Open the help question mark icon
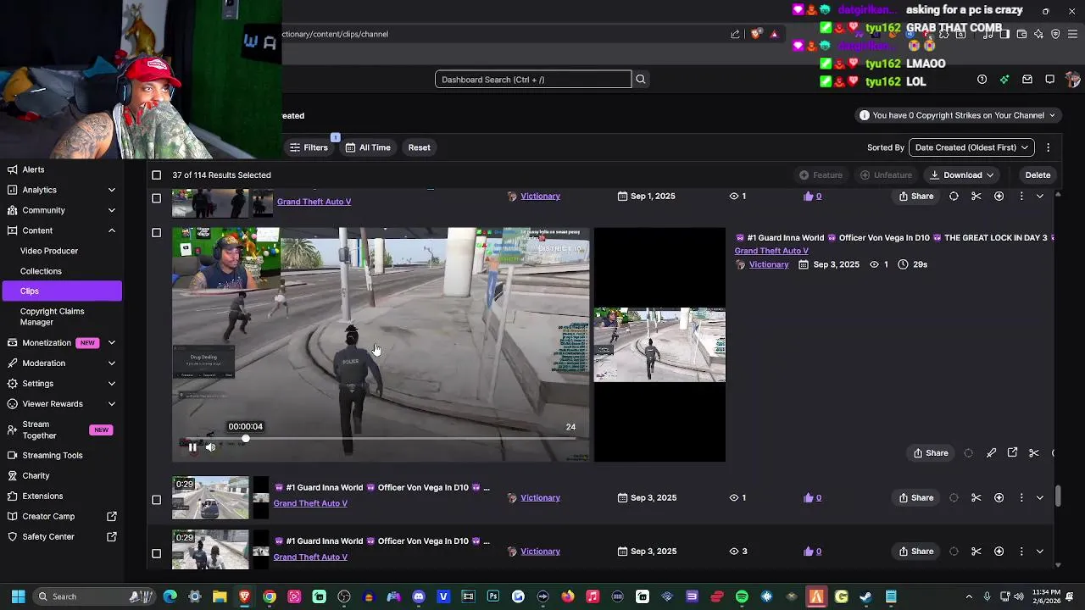 [x=982, y=80]
